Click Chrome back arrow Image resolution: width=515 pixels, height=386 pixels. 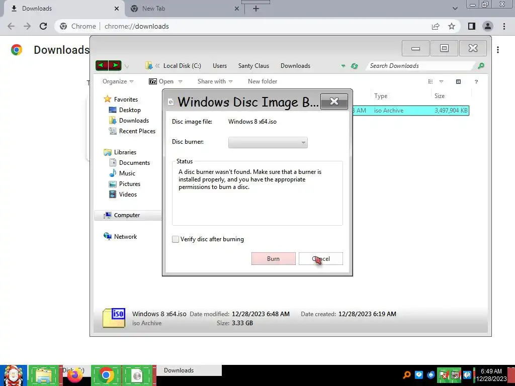(11, 26)
